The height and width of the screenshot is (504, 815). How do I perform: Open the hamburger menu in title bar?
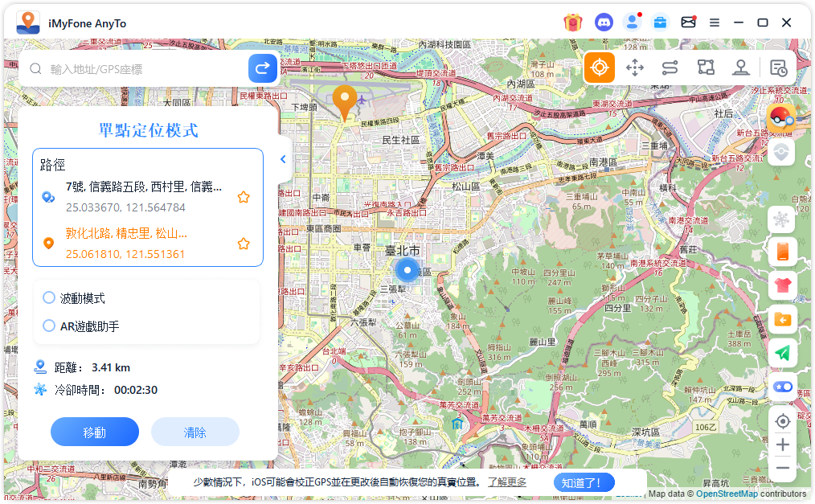tap(715, 23)
